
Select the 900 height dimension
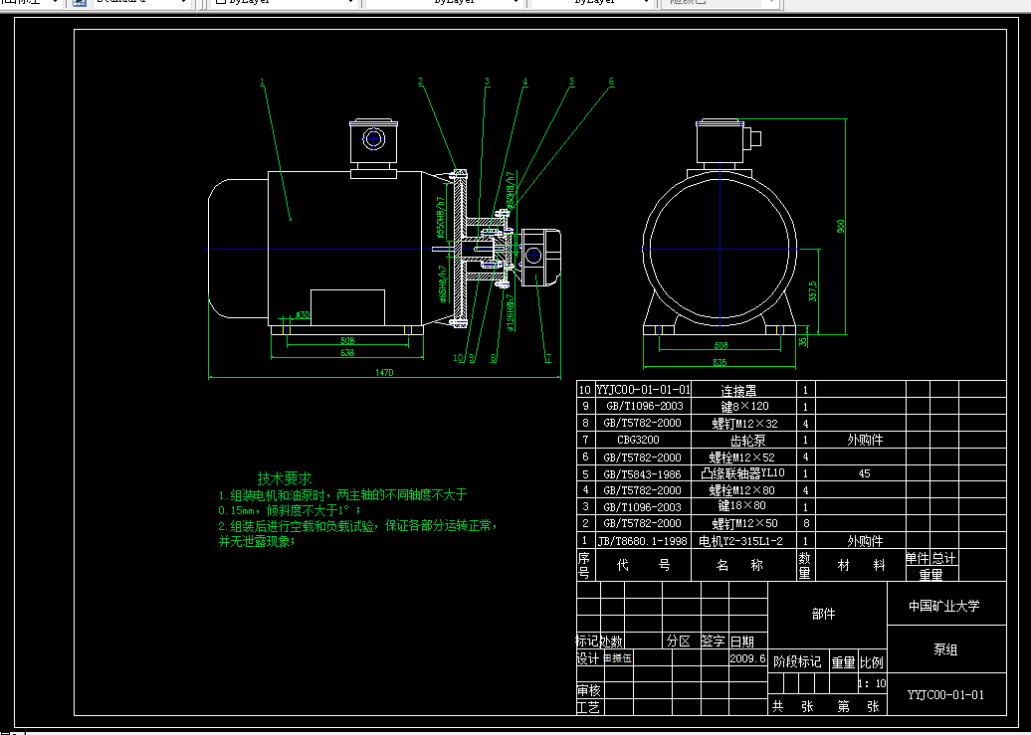tap(840, 226)
